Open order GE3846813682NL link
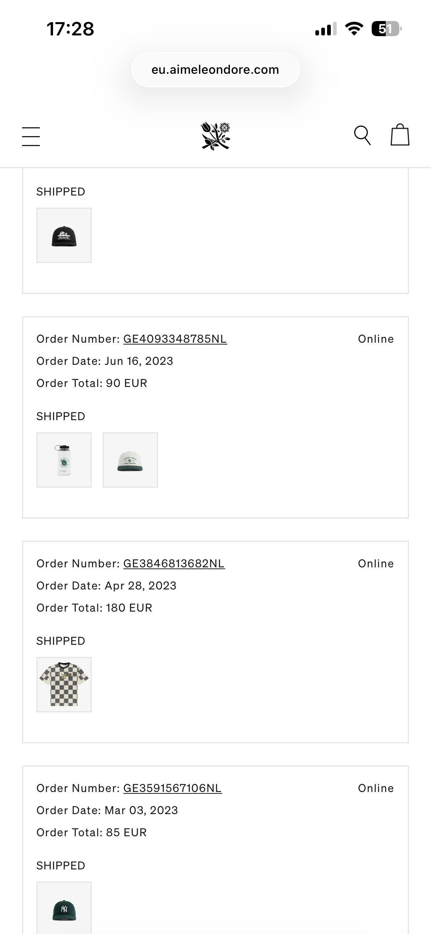Screen dimensions: 431x934 (x=174, y=564)
